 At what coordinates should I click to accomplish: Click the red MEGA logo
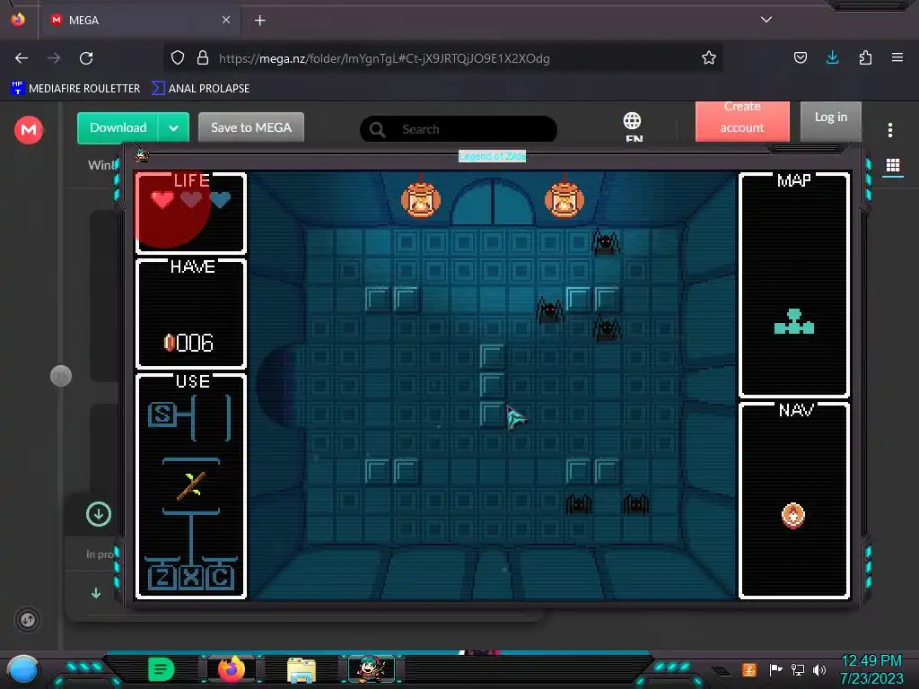28,129
